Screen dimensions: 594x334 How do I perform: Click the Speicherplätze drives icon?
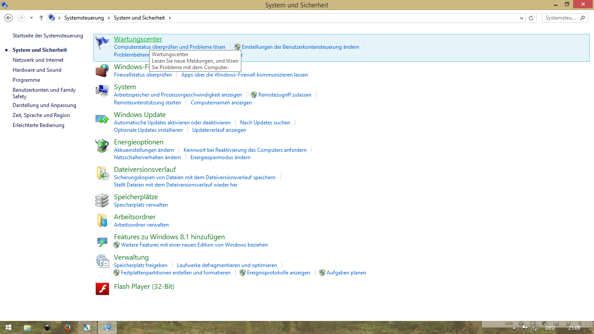tap(102, 200)
